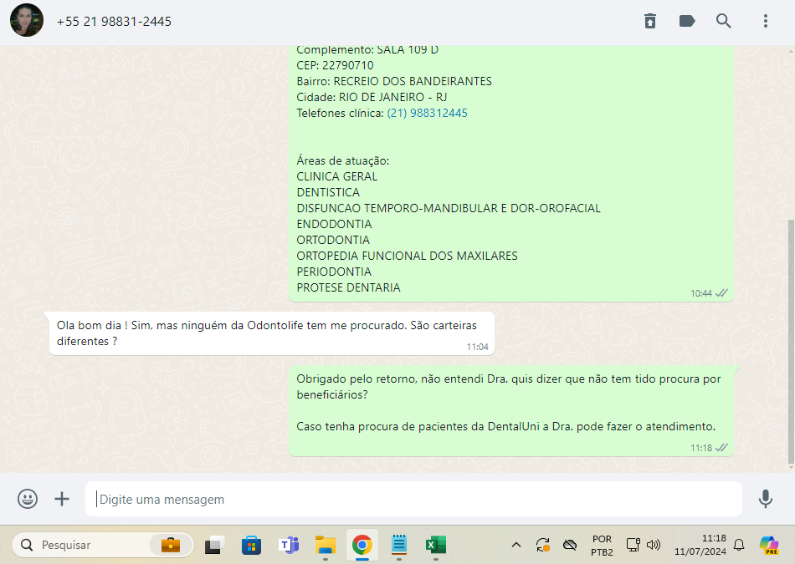Click 'ORTOPEDIA FUNCIONAL DOS MAXILARES' line
The image size is (795, 564).
pyautogui.click(x=408, y=256)
